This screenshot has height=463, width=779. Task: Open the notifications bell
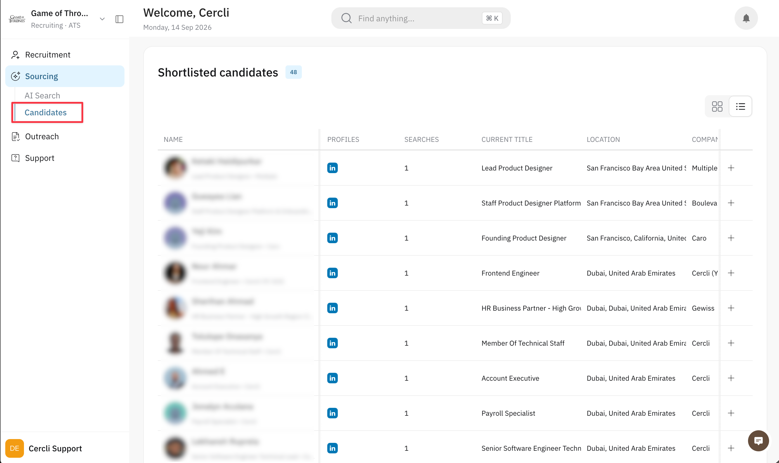(x=746, y=18)
